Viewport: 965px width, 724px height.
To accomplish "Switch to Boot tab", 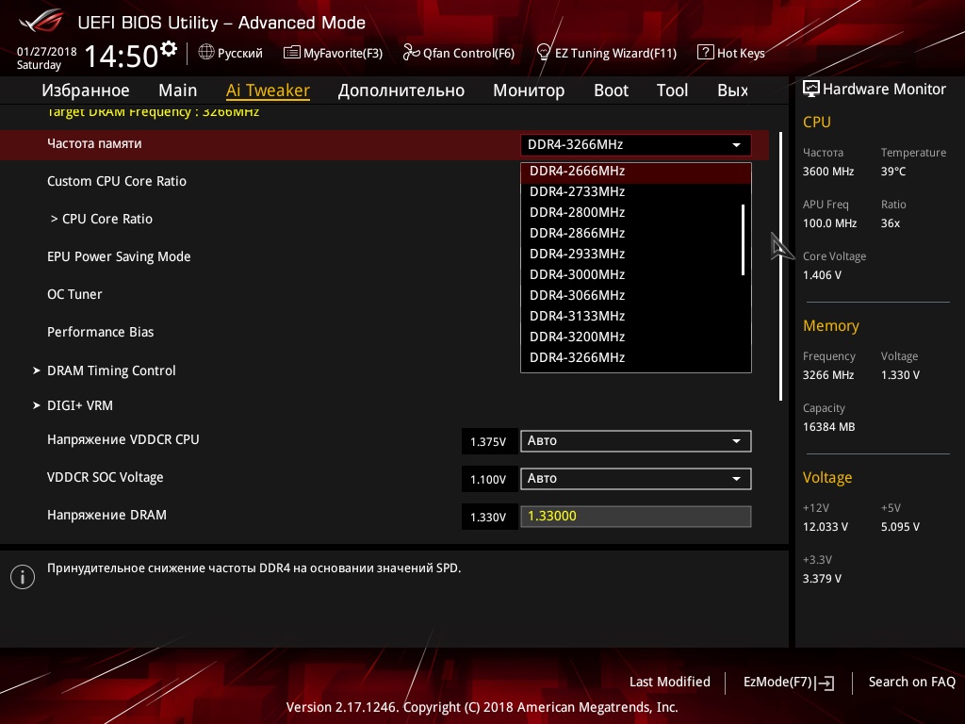I will [611, 90].
